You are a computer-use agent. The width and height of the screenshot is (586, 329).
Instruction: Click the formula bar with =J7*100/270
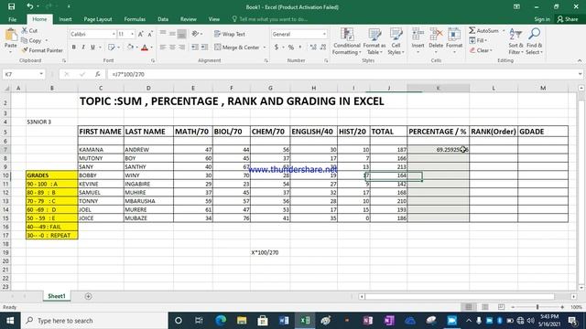[344, 74]
